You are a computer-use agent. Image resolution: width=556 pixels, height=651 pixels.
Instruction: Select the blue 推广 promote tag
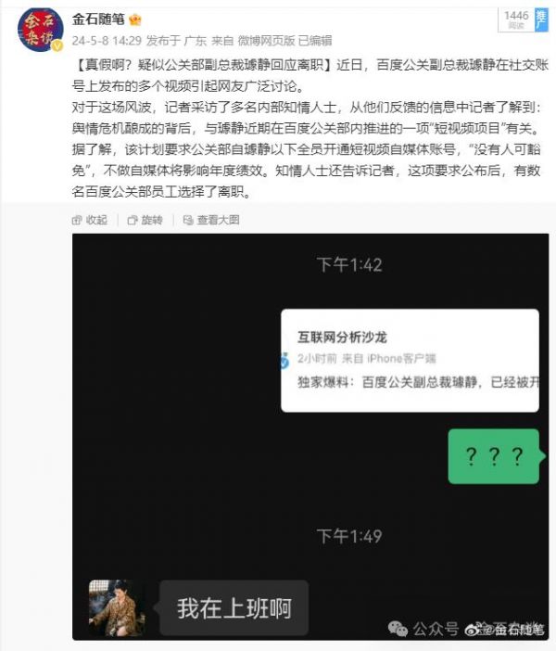(541, 19)
